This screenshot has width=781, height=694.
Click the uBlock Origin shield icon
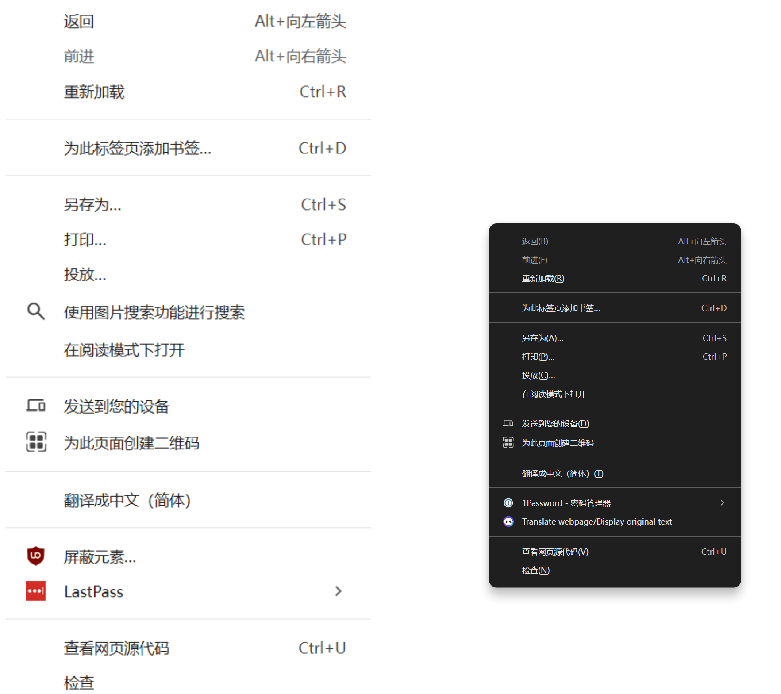pyautogui.click(x=36, y=556)
